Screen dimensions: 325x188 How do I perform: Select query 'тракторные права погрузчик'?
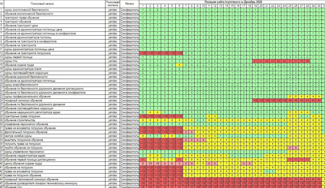point(23,116)
